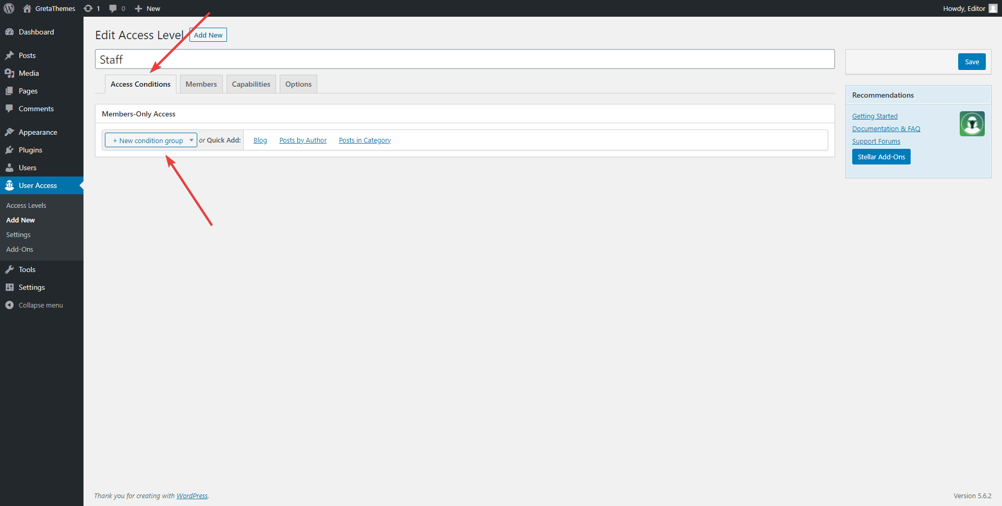
Task: Click the Comments speech bubble sidebar icon
Action: click(9, 109)
